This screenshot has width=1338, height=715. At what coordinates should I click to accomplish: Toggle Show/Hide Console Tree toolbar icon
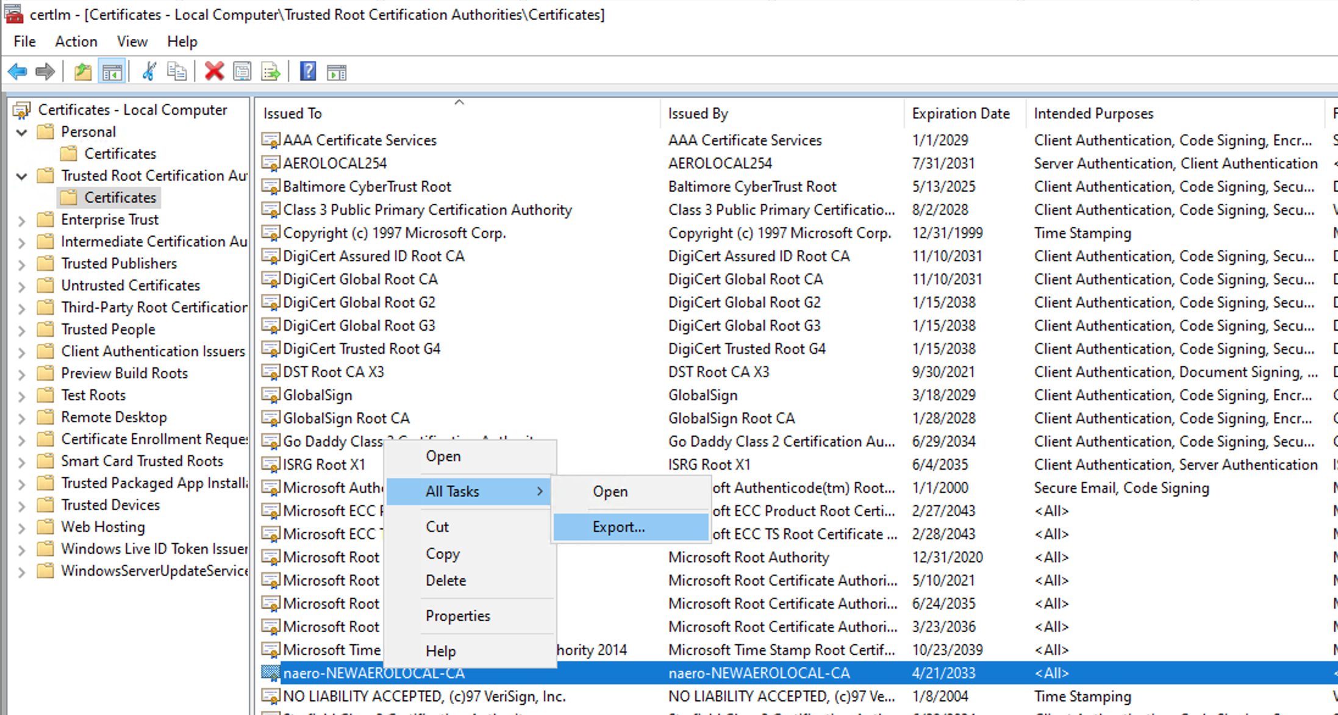pyautogui.click(x=112, y=72)
